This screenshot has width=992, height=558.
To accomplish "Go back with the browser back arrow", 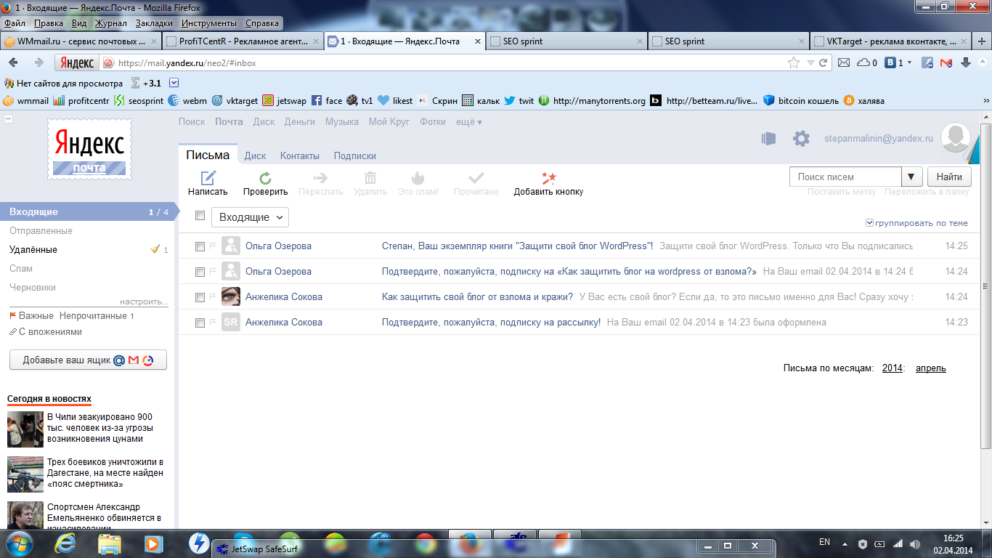I will click(13, 63).
